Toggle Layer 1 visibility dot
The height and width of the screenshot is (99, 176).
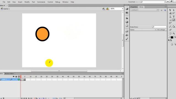pos(14,79)
